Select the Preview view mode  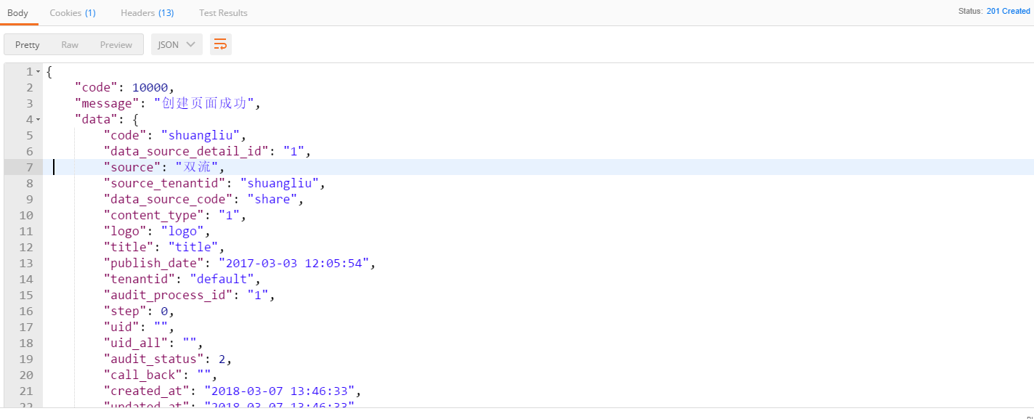point(116,44)
